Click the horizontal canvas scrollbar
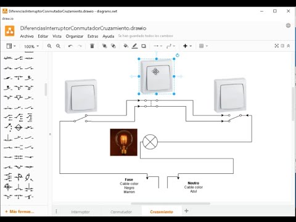296x222 pixels. [x=171, y=203]
